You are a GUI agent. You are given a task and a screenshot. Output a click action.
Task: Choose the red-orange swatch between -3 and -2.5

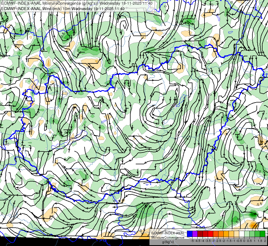[216, 234]
